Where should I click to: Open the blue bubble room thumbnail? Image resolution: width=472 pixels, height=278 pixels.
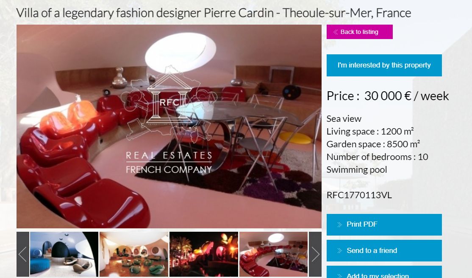click(x=64, y=254)
